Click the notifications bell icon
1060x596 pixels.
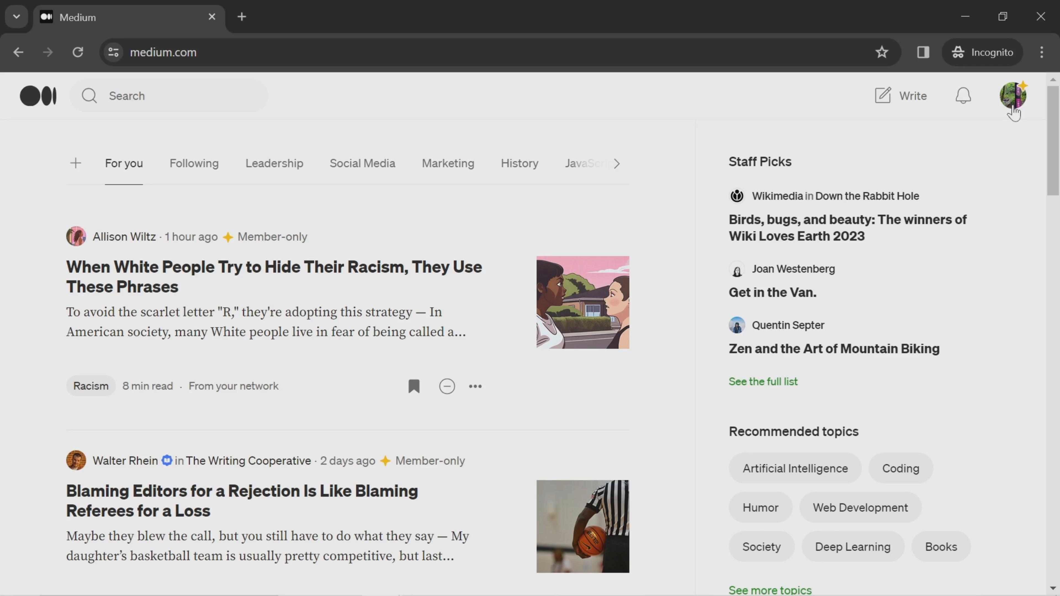[x=963, y=95]
